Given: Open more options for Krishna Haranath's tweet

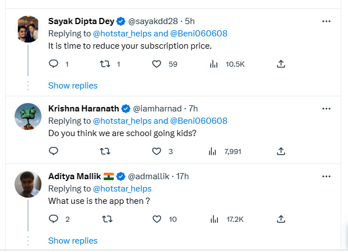Looking at the screenshot, I should click(x=326, y=109).
